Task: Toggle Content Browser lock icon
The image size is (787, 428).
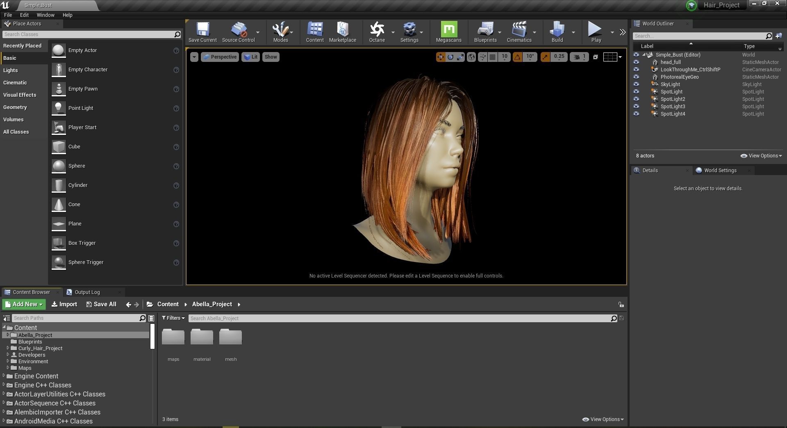Action: [x=621, y=305]
